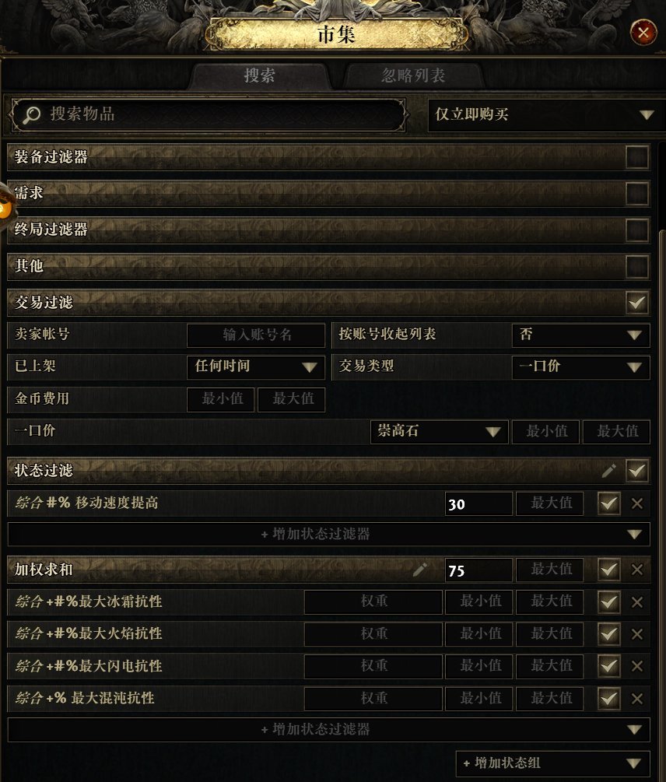Toggle the 最大火焰抗性 filter checkbox
This screenshot has height=782, width=666.
point(608,634)
